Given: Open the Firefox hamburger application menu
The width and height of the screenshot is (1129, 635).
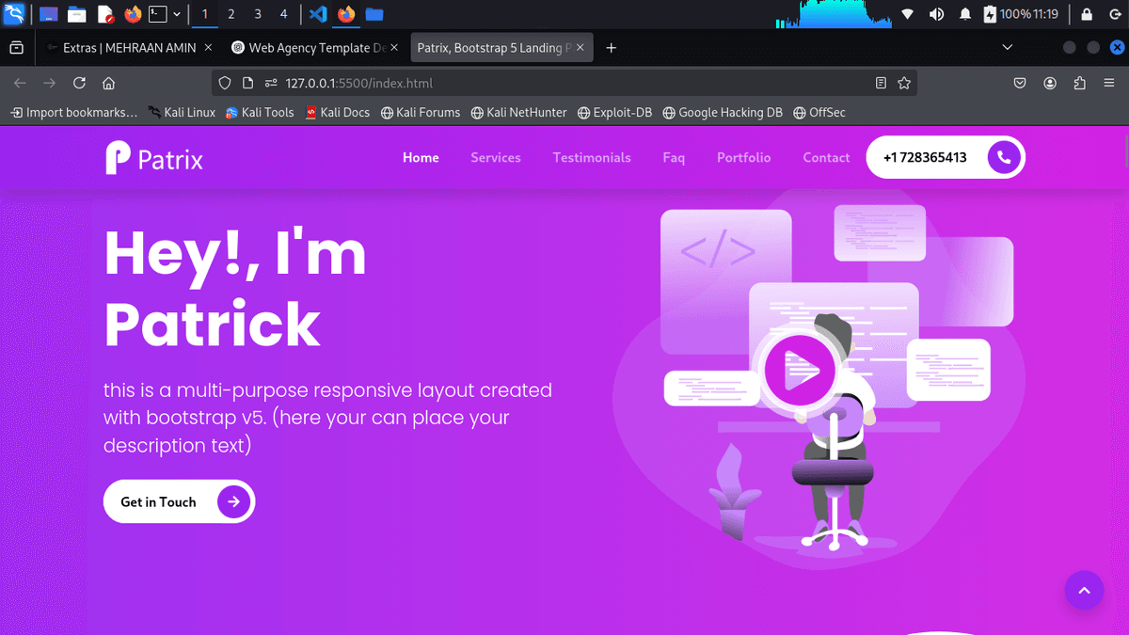Looking at the screenshot, I should (1108, 83).
